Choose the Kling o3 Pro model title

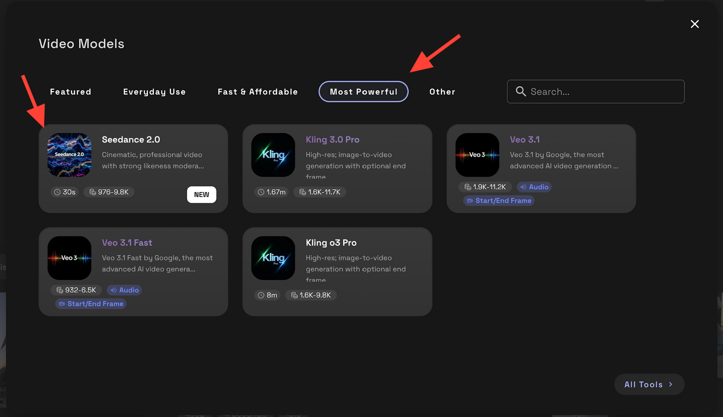pyautogui.click(x=331, y=243)
